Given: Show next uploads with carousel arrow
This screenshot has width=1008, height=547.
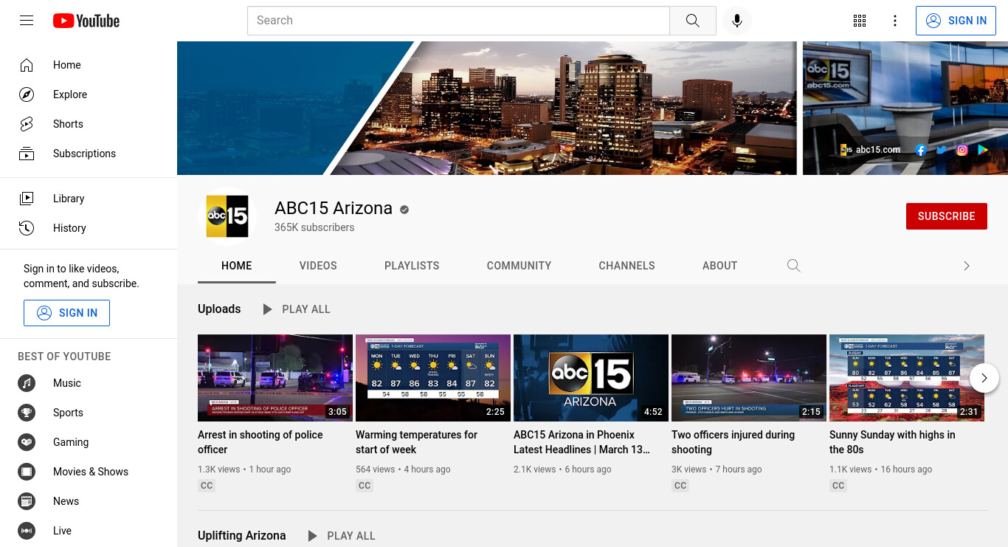Looking at the screenshot, I should pos(984,378).
